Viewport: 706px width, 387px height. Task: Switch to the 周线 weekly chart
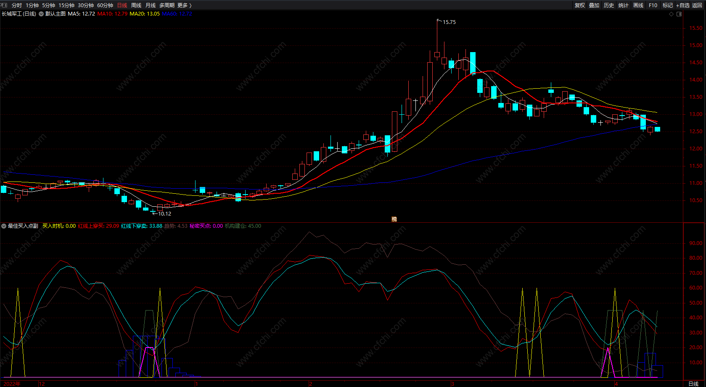click(x=136, y=5)
